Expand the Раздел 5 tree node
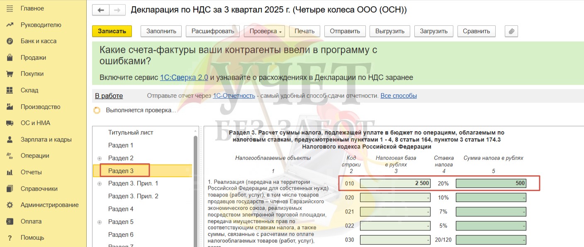 coord(100,222)
